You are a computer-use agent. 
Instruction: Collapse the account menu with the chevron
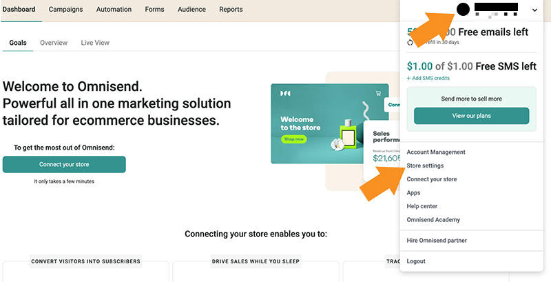pyautogui.click(x=534, y=10)
